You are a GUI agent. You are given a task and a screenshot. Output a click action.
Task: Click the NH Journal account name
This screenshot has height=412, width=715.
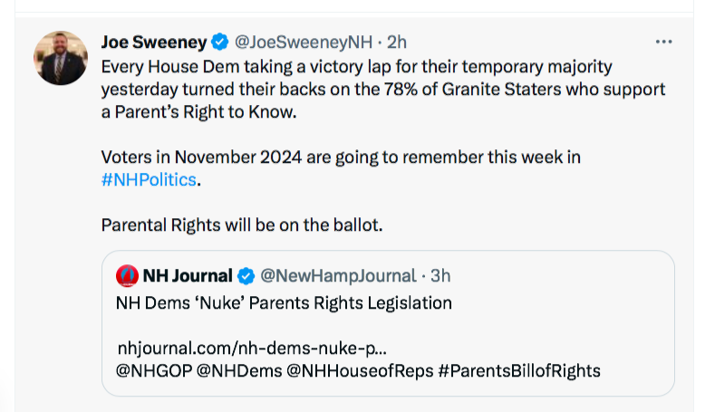(x=188, y=275)
